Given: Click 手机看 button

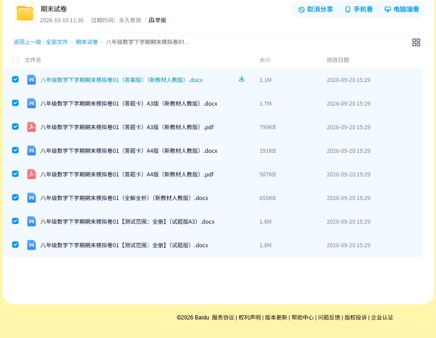Looking at the screenshot, I should tap(359, 9).
